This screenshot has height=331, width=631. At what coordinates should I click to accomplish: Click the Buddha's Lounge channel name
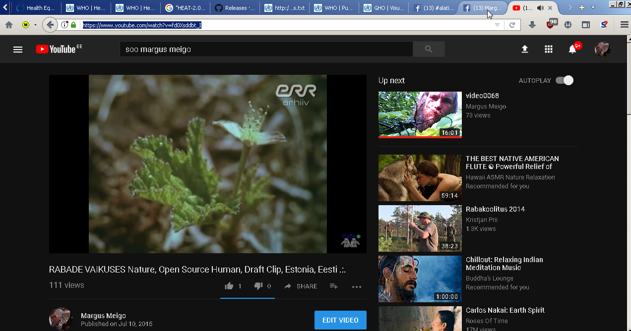(x=490, y=278)
